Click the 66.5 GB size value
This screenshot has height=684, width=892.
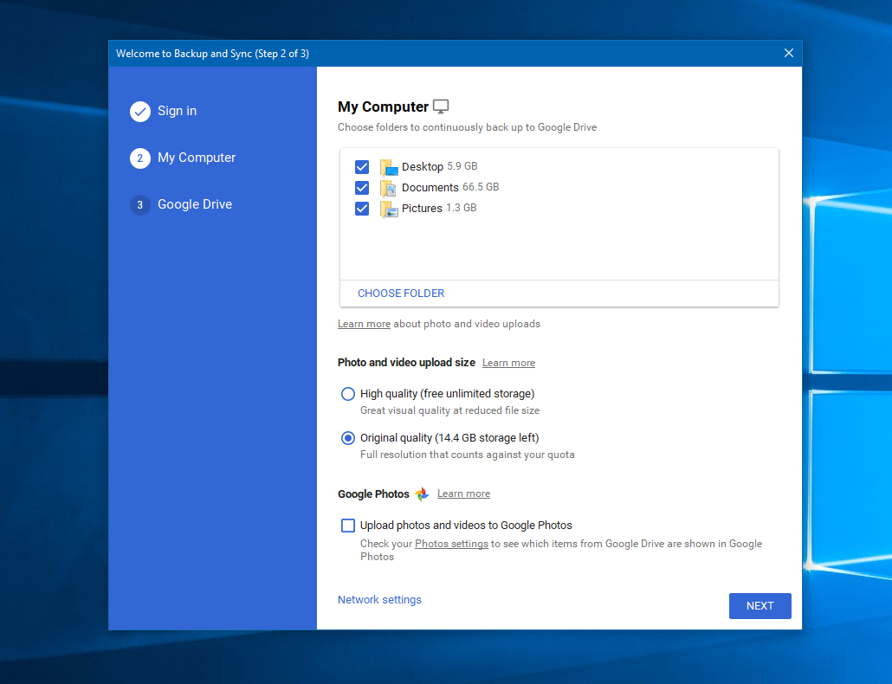[481, 187]
